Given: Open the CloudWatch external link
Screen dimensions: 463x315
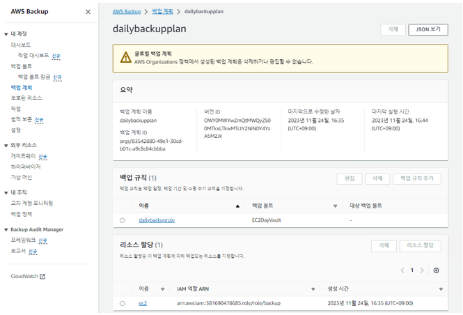Looking at the screenshot, I should 28,276.
